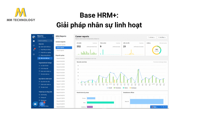Screen dimensions: 200x113
Task: Click the 'Điều chuyển' card showing 21
Action: pyautogui.click(x=133, y=49)
